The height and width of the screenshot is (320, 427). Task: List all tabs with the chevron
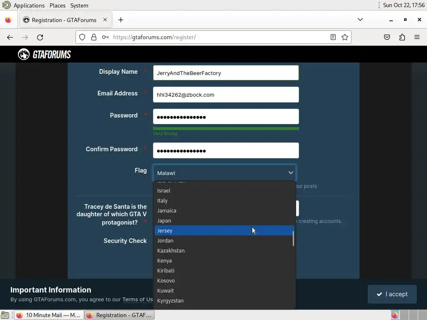pos(360,20)
